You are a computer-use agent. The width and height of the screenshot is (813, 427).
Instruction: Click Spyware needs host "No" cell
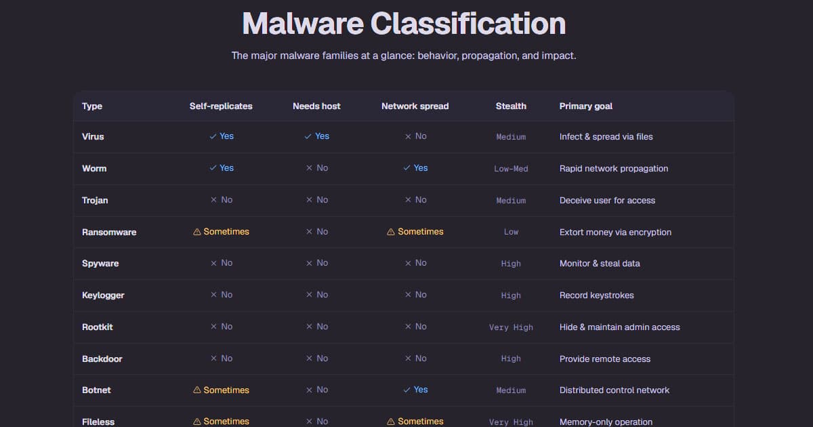click(316, 263)
